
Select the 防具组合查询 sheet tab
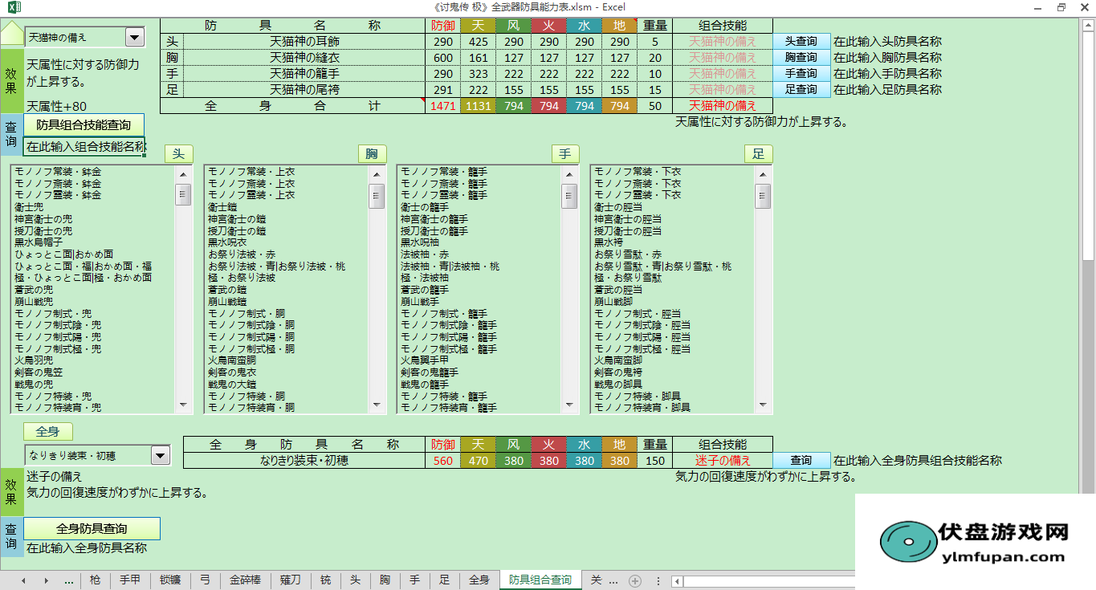pyautogui.click(x=540, y=580)
